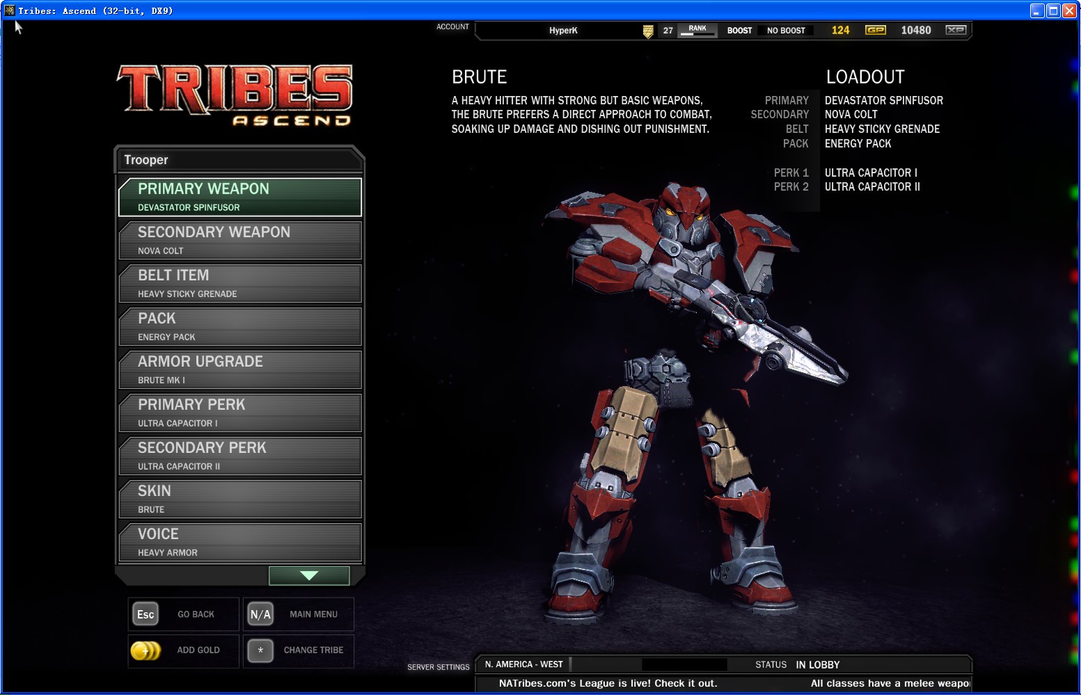Click the 10480 XP amount

915,30
